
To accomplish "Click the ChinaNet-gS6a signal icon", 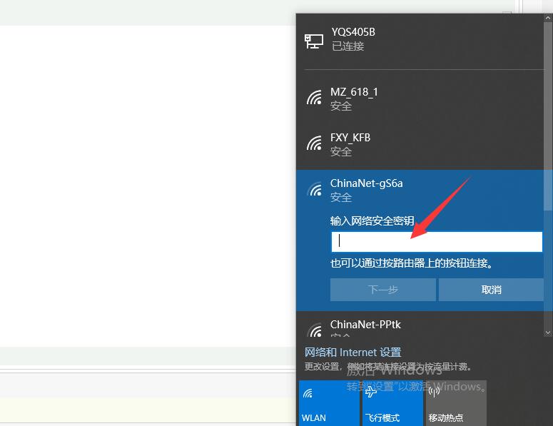I will click(314, 189).
